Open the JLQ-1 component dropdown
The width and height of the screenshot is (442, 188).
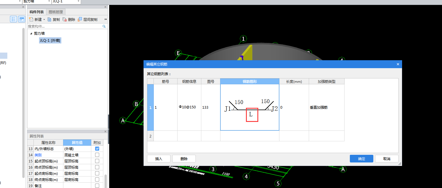click(78, 1)
